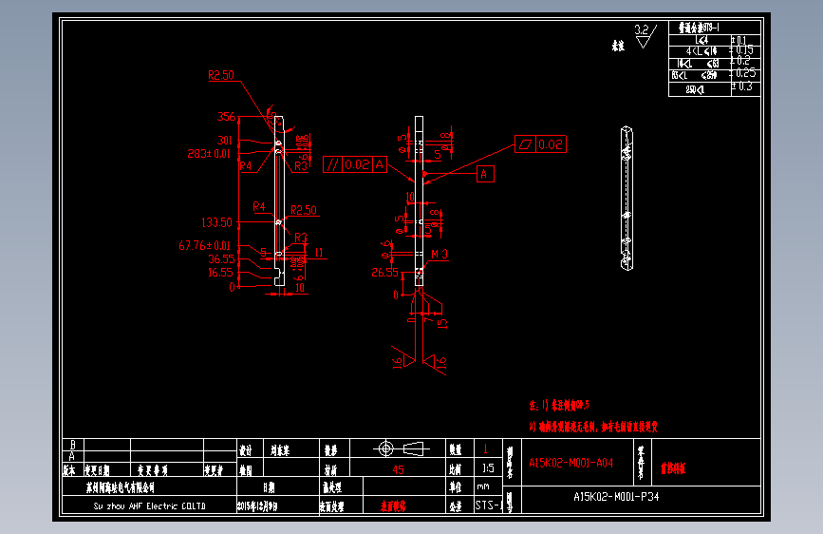Click revision row B in title block
Screen dimensions: 823x534
coord(149,445)
